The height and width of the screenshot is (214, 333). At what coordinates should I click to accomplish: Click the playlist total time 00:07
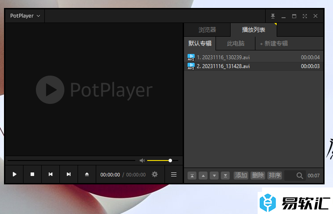[x=313, y=176]
